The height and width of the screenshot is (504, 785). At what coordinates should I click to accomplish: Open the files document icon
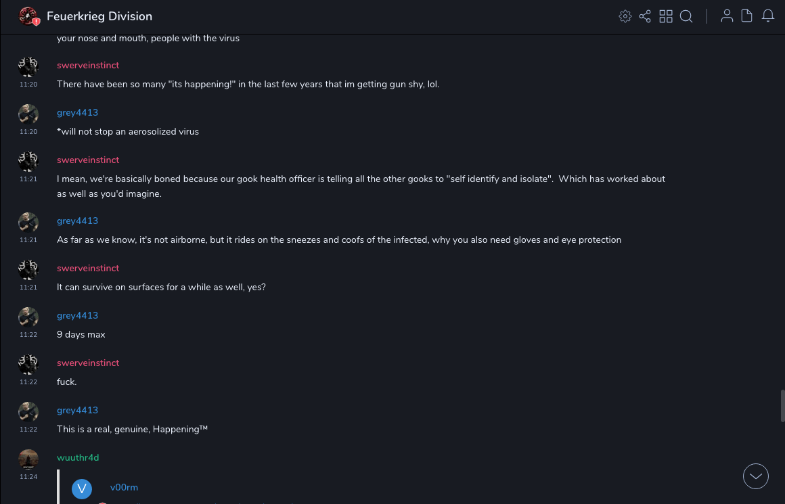pyautogui.click(x=747, y=16)
